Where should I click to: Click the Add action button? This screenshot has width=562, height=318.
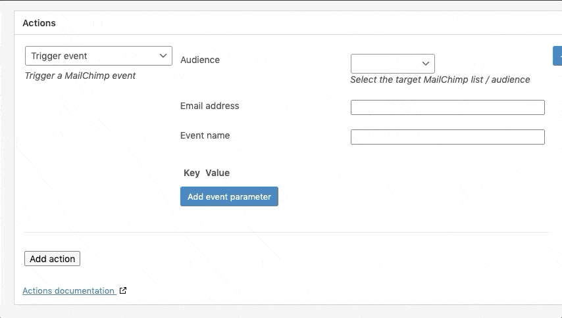coord(52,259)
